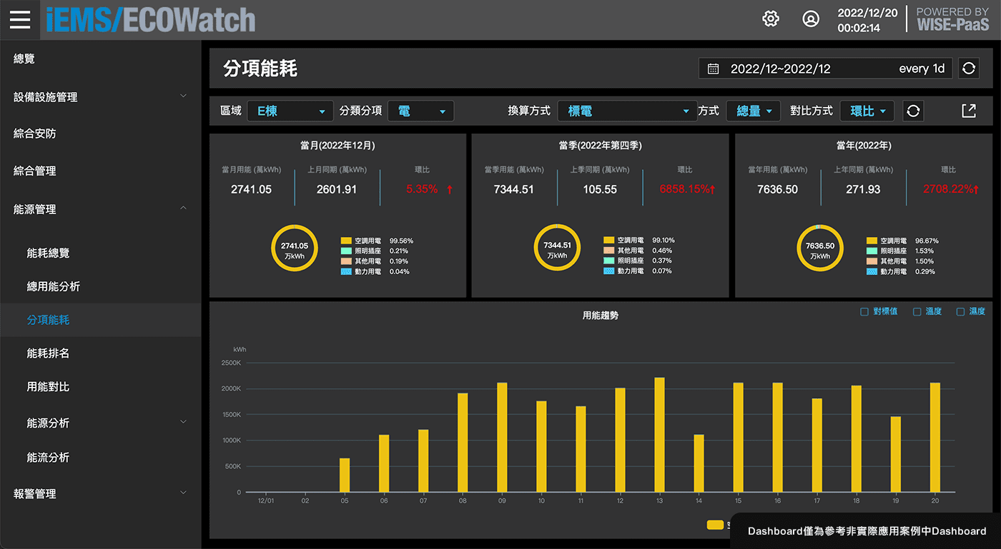Image resolution: width=1001 pixels, height=549 pixels.
Task: Click the refresh icon next to 環比 dropdown
Action: (913, 111)
